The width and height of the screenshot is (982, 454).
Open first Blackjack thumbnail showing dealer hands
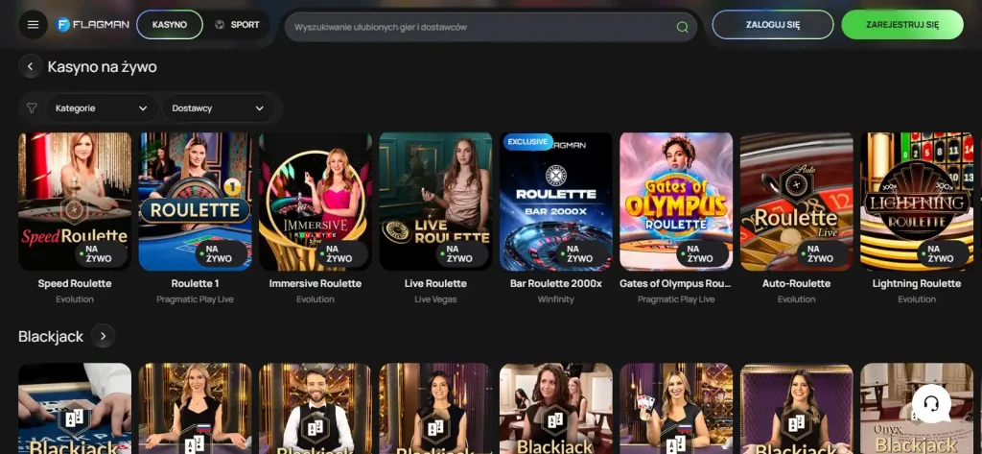(75, 408)
